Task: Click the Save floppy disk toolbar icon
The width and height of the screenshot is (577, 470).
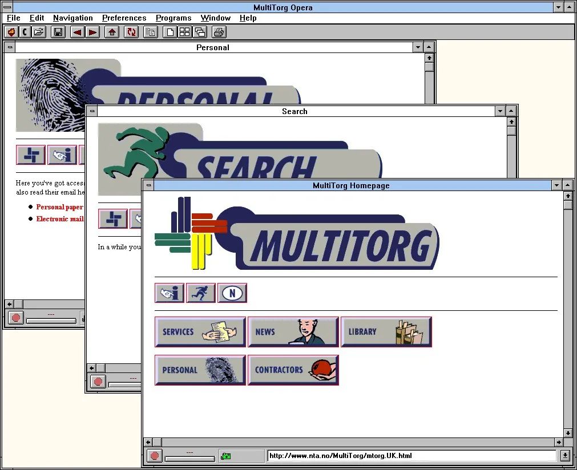Action: 58,32
